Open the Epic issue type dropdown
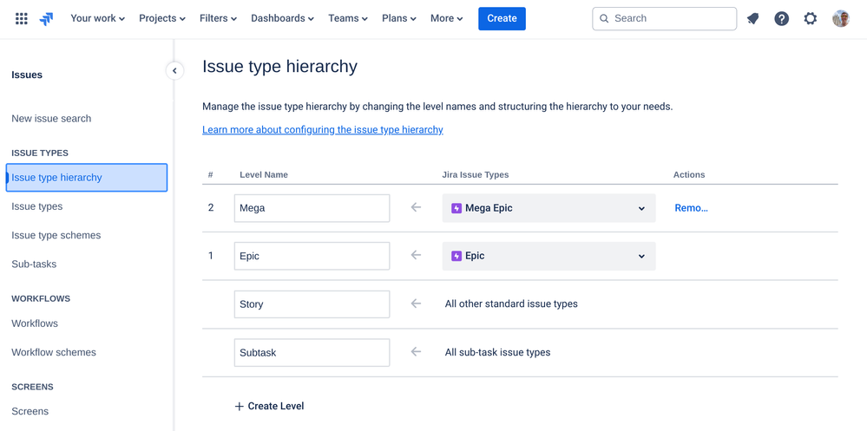 coord(548,256)
